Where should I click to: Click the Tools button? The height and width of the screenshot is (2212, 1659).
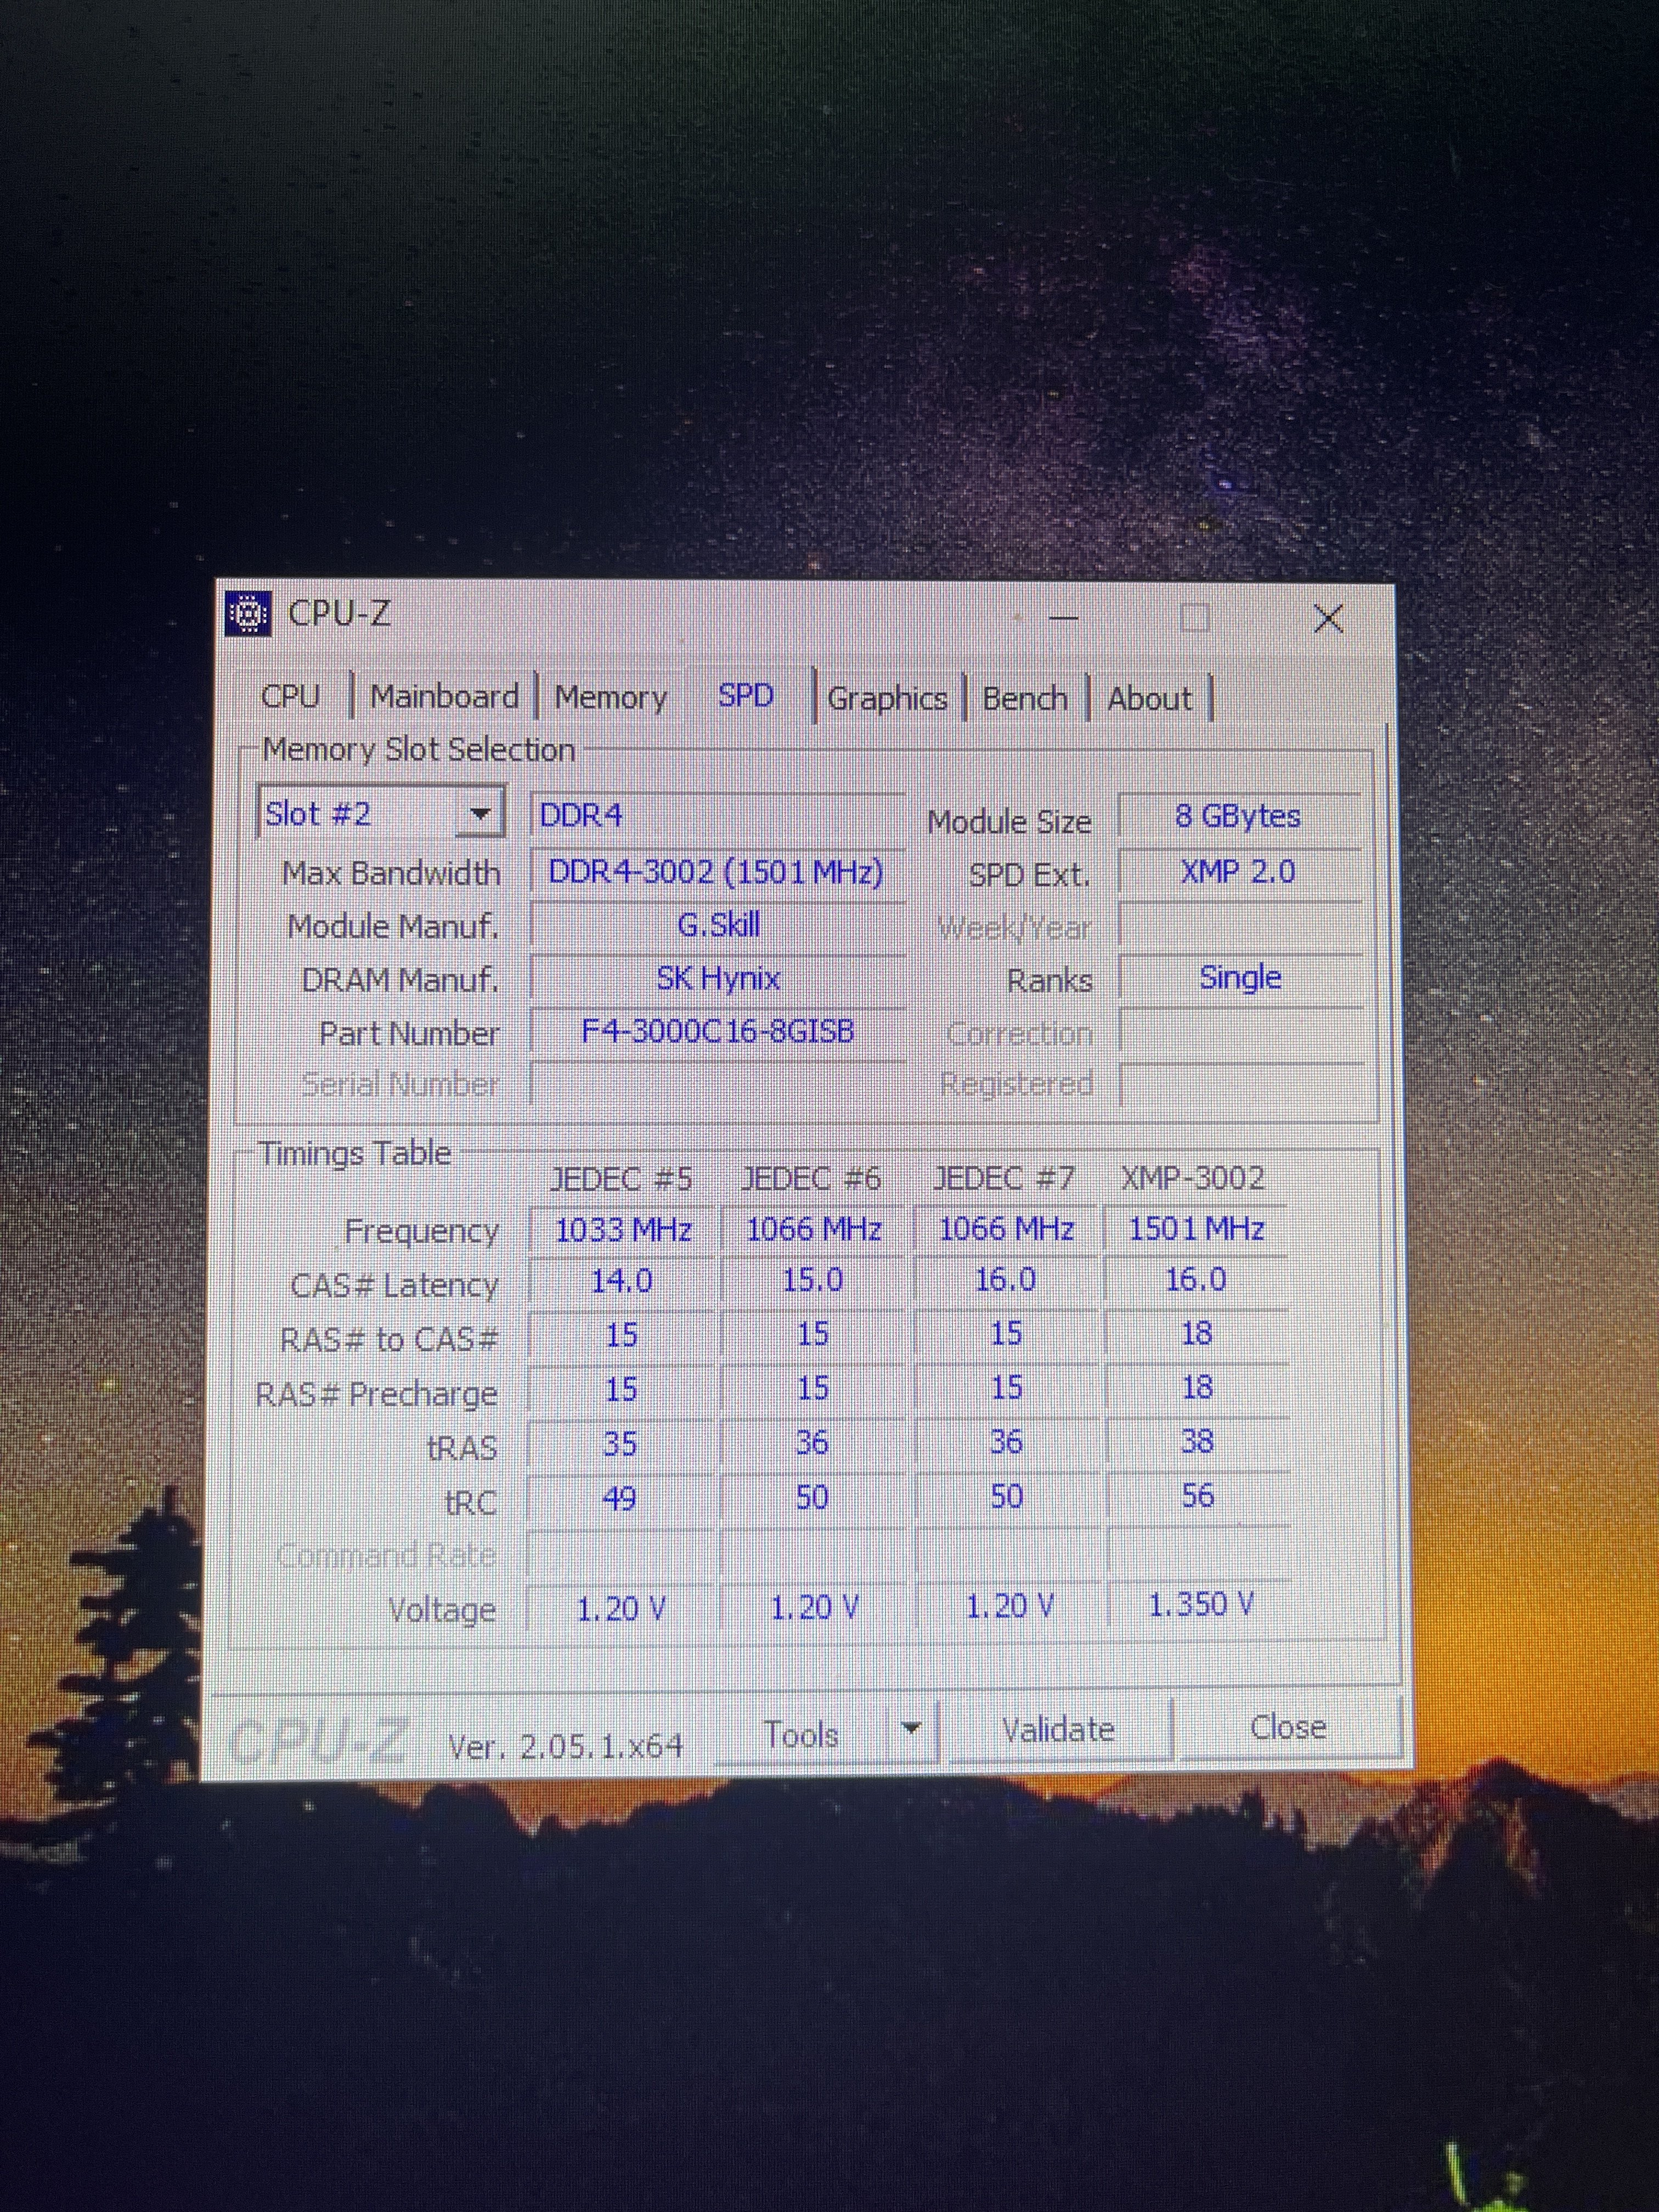click(801, 1733)
